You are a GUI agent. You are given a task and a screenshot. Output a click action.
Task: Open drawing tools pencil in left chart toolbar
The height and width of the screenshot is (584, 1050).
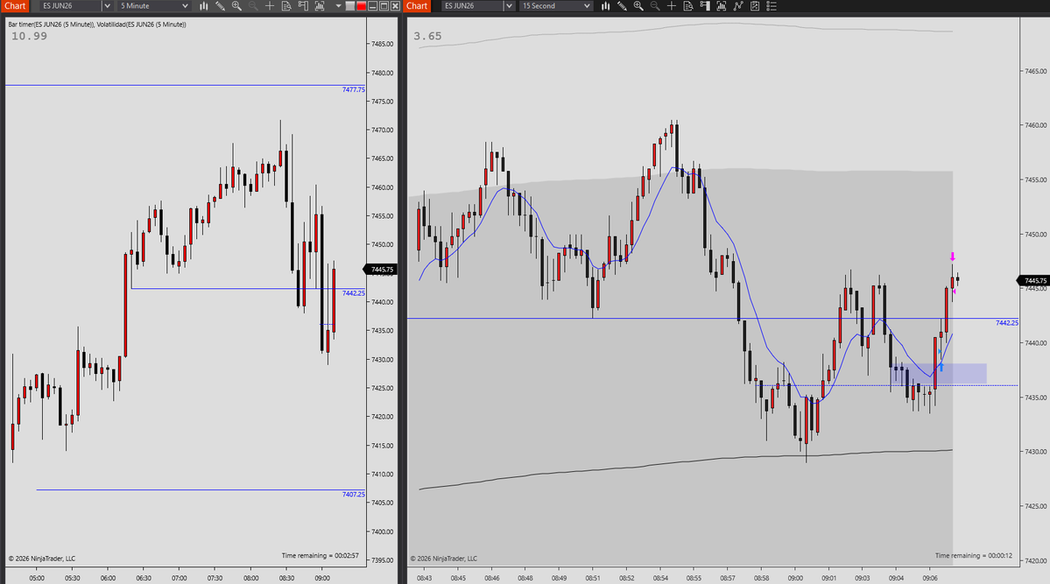tap(220, 6)
